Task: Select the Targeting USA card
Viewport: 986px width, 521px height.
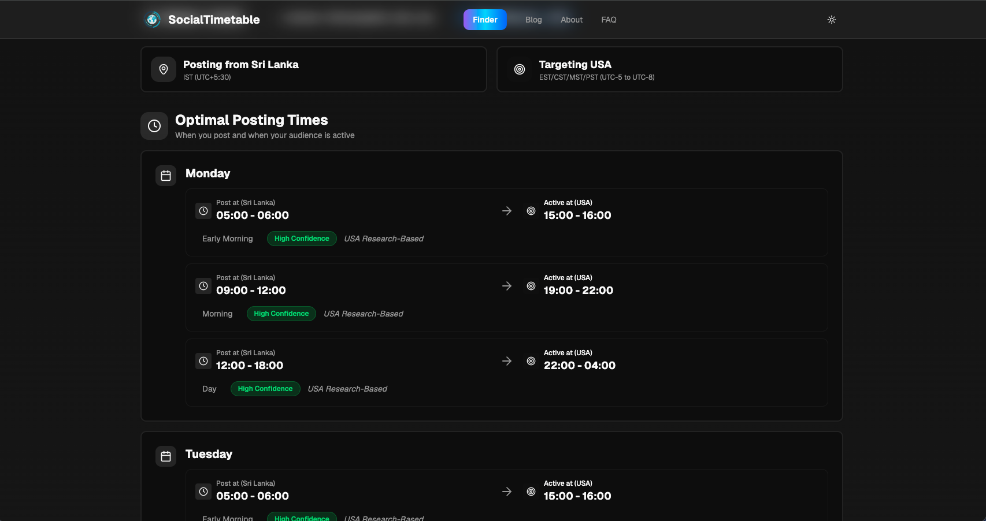Action: 669,69
